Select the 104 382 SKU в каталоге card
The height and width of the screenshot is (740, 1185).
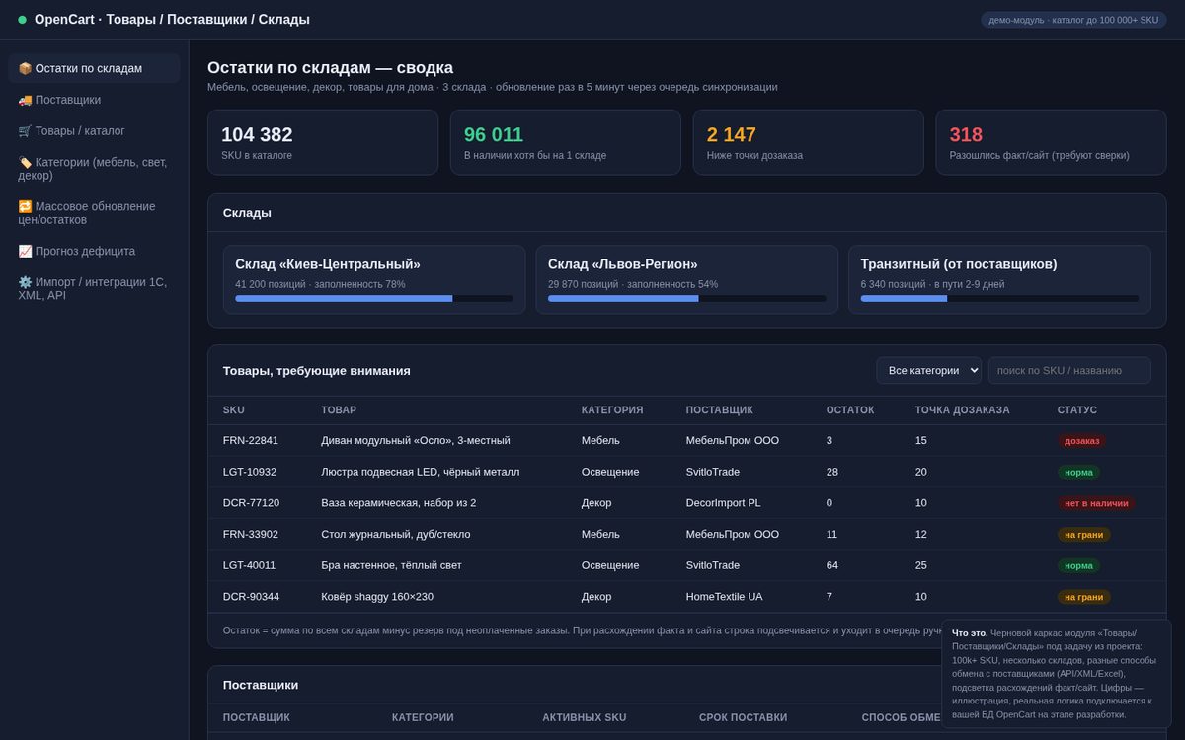point(323,142)
